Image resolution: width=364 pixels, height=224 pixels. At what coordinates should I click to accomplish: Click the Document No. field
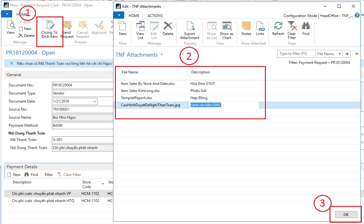[x=82, y=85]
